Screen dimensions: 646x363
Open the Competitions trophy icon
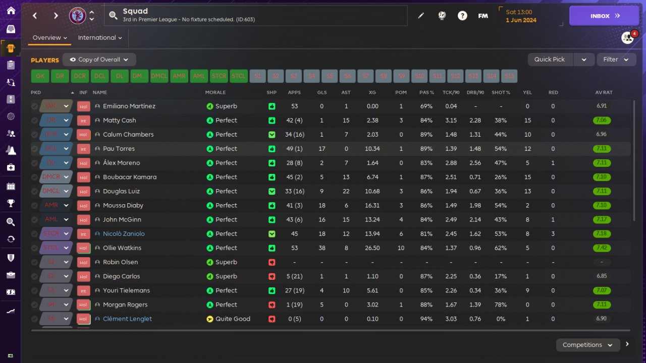pos(11,204)
